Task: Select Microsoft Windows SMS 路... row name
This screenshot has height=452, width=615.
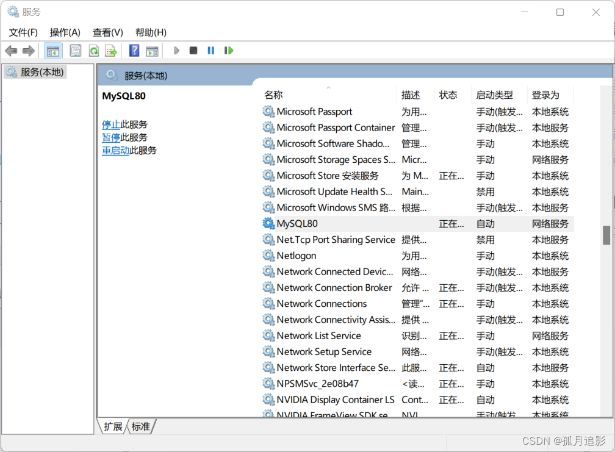Action: coord(336,208)
